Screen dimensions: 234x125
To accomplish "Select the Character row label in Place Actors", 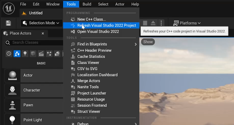I will pos(32,90).
